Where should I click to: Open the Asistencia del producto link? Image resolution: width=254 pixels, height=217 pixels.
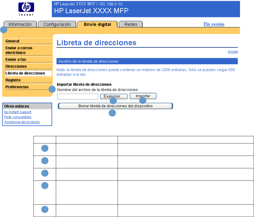[x=22, y=122]
